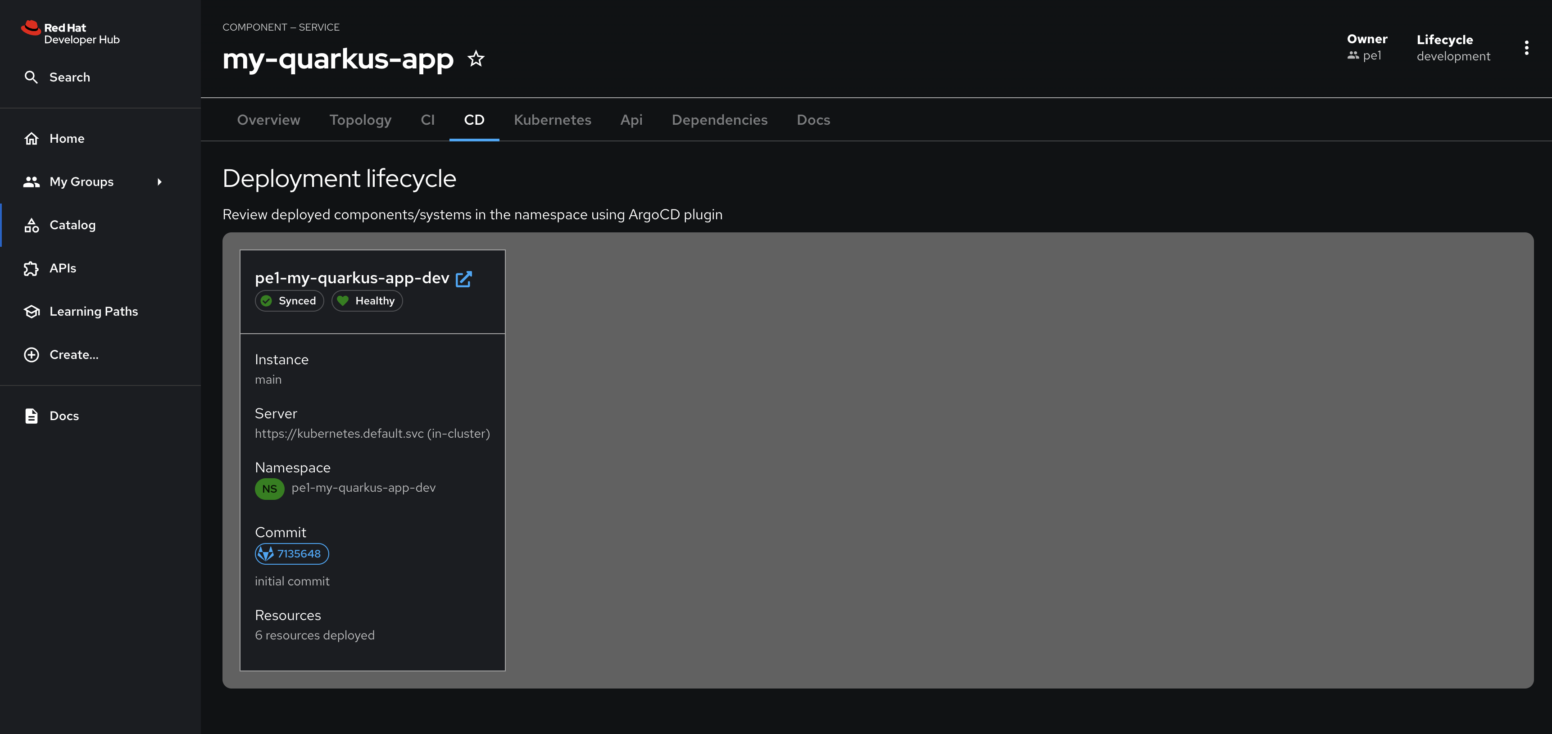Image resolution: width=1552 pixels, height=734 pixels.
Task: Switch to the CI tab
Action: click(x=427, y=119)
